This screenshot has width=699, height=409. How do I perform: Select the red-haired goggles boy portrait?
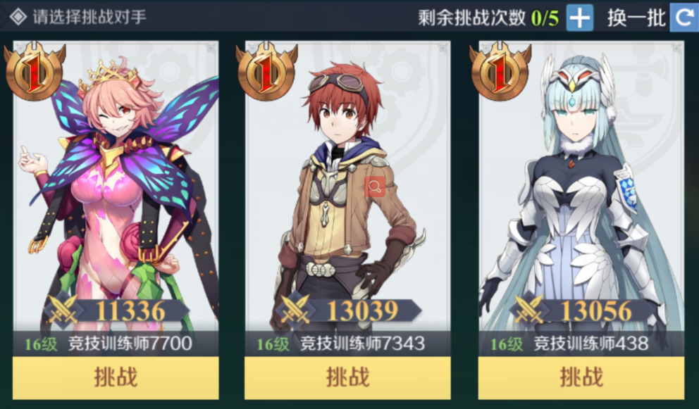click(x=347, y=187)
